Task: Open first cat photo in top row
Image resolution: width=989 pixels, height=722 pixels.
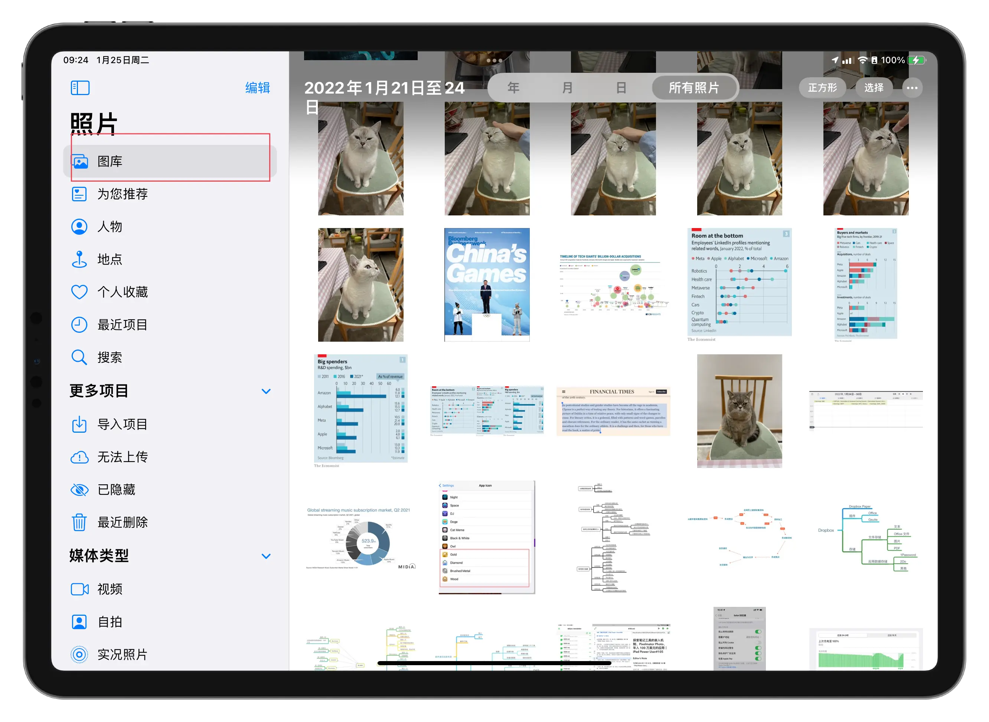Action: point(361,159)
